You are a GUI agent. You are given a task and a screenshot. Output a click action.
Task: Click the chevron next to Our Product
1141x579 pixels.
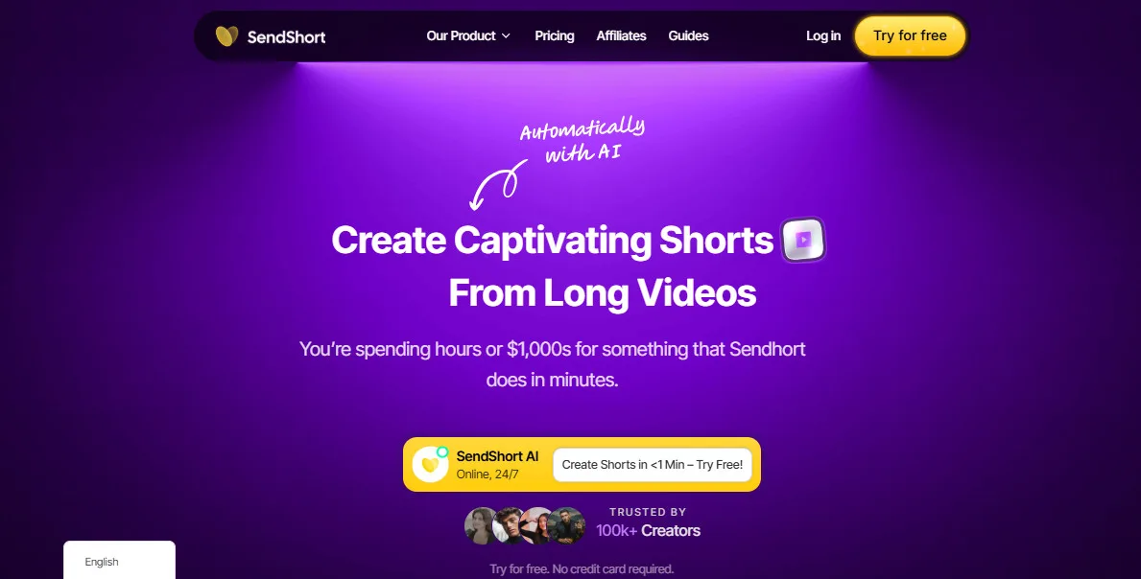point(506,36)
